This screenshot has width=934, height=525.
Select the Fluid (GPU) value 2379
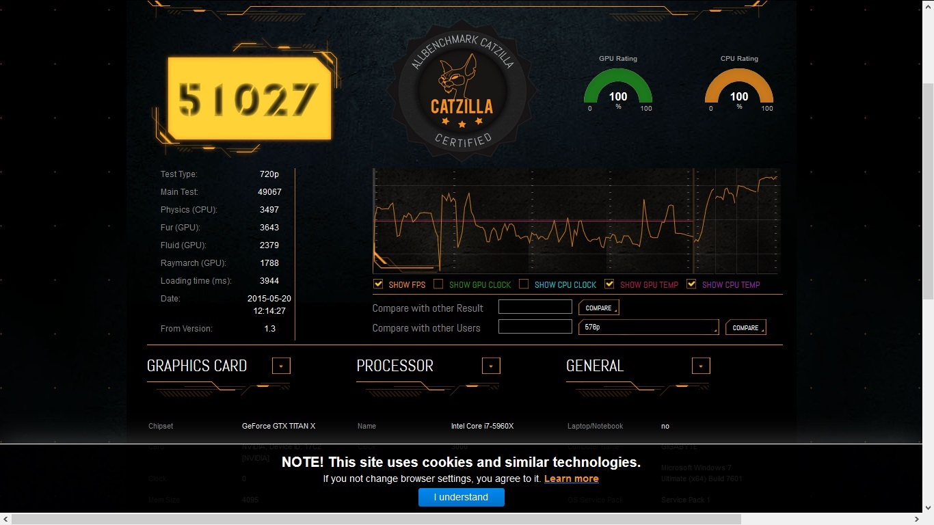pos(269,245)
